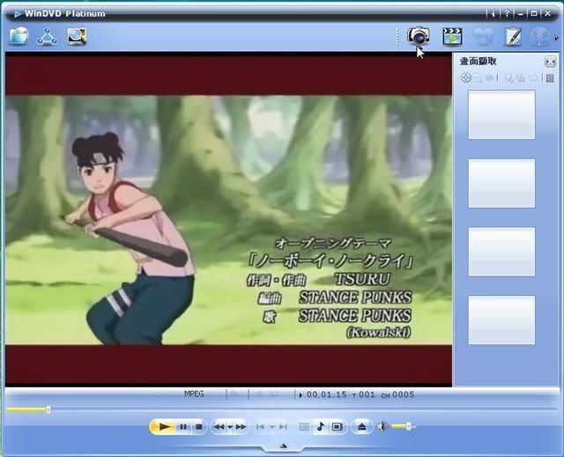Click the faded globe icon in toolbar
564x457 pixels.
pyautogui.click(x=539, y=37)
